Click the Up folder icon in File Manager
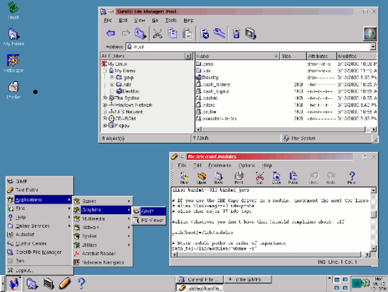The height and width of the screenshot is (292, 388). pyautogui.click(x=140, y=33)
